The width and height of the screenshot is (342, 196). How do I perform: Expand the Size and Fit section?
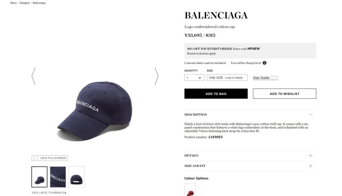coord(250,166)
